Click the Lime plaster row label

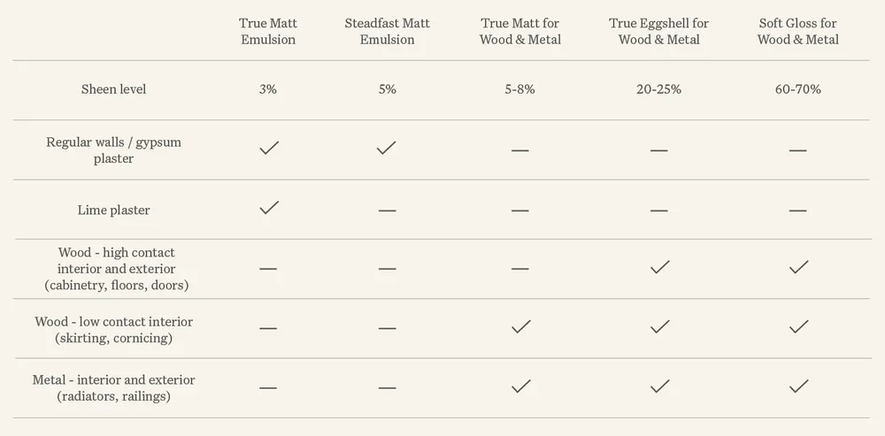113,210
